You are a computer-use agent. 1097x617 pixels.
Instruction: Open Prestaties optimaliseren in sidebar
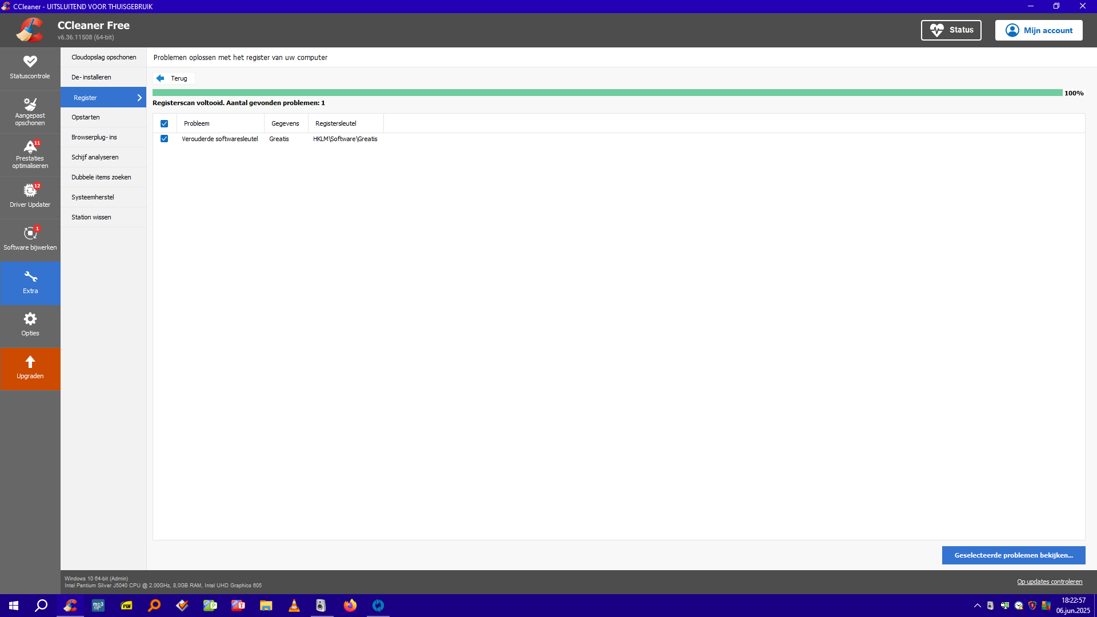coord(30,154)
